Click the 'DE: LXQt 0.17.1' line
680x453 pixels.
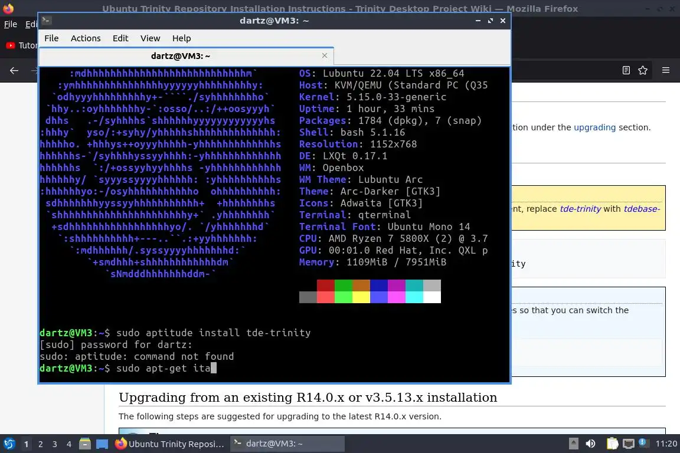pyautogui.click(x=343, y=156)
